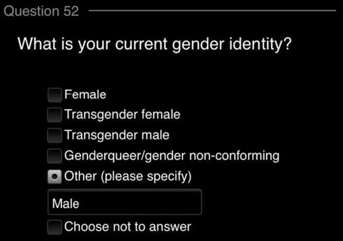Enable the Genderqueer/gender non-conforming checkbox
Viewport: 343px width, 241px height.
tap(55, 156)
